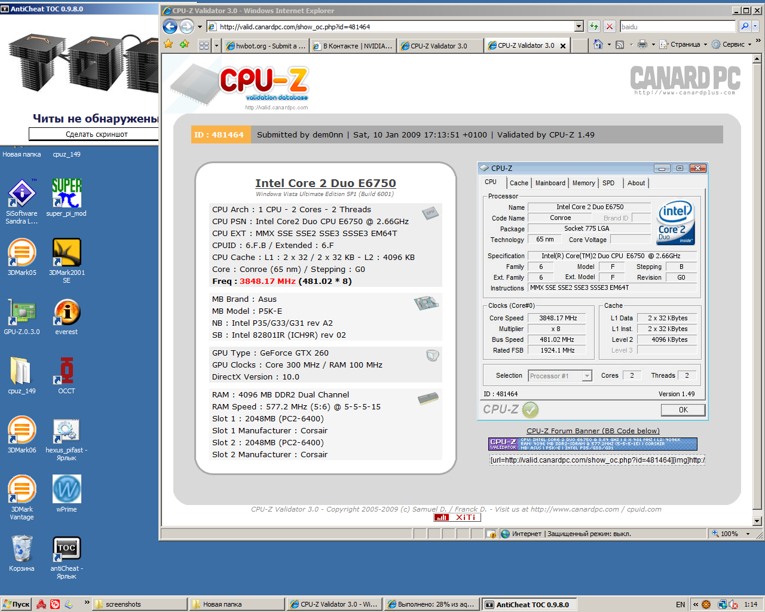Viewport: 765px width, 612px height.
Task: Open SiSoftware Sandra desktop shortcut
Action: [22, 201]
